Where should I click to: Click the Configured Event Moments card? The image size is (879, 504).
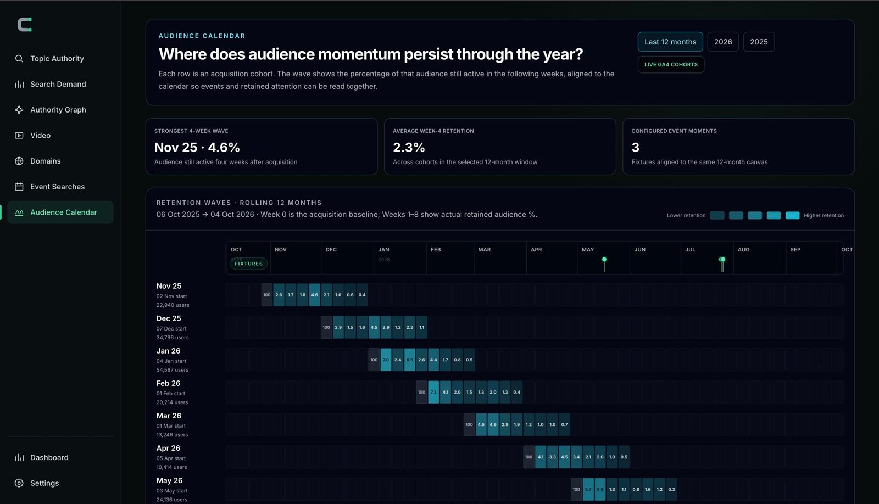pos(738,147)
